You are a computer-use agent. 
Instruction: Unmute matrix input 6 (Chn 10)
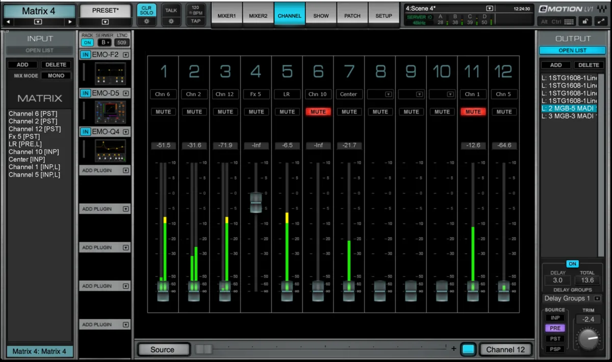(318, 112)
